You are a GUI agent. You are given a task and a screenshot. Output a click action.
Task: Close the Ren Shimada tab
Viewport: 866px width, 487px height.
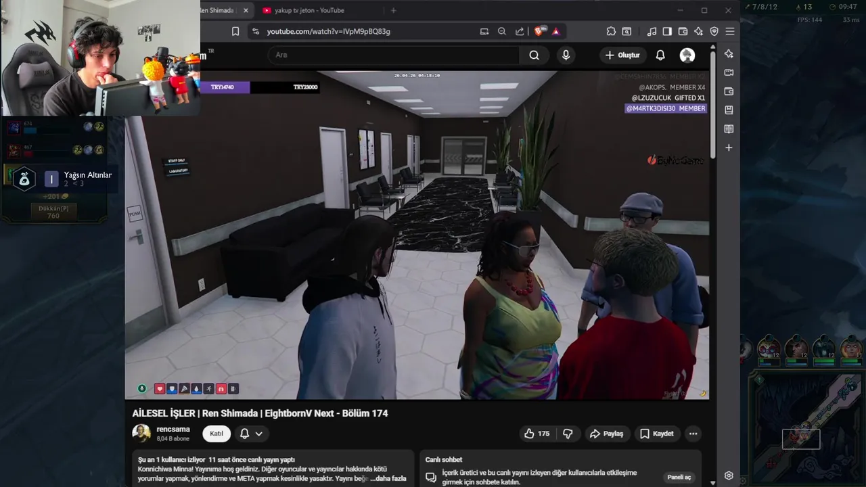(246, 10)
